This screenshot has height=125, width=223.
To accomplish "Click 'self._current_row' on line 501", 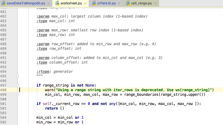I will click(61, 104).
